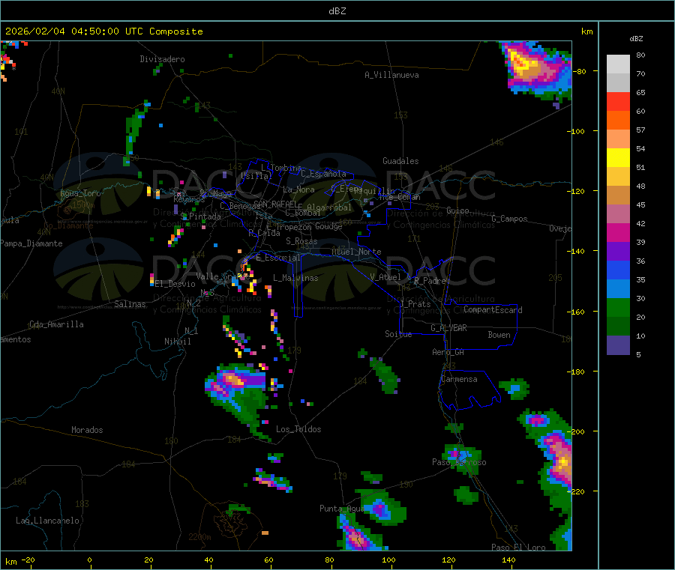Click the 0 tick on the bottom km axis
This screenshot has height=570, width=675.
89,560
